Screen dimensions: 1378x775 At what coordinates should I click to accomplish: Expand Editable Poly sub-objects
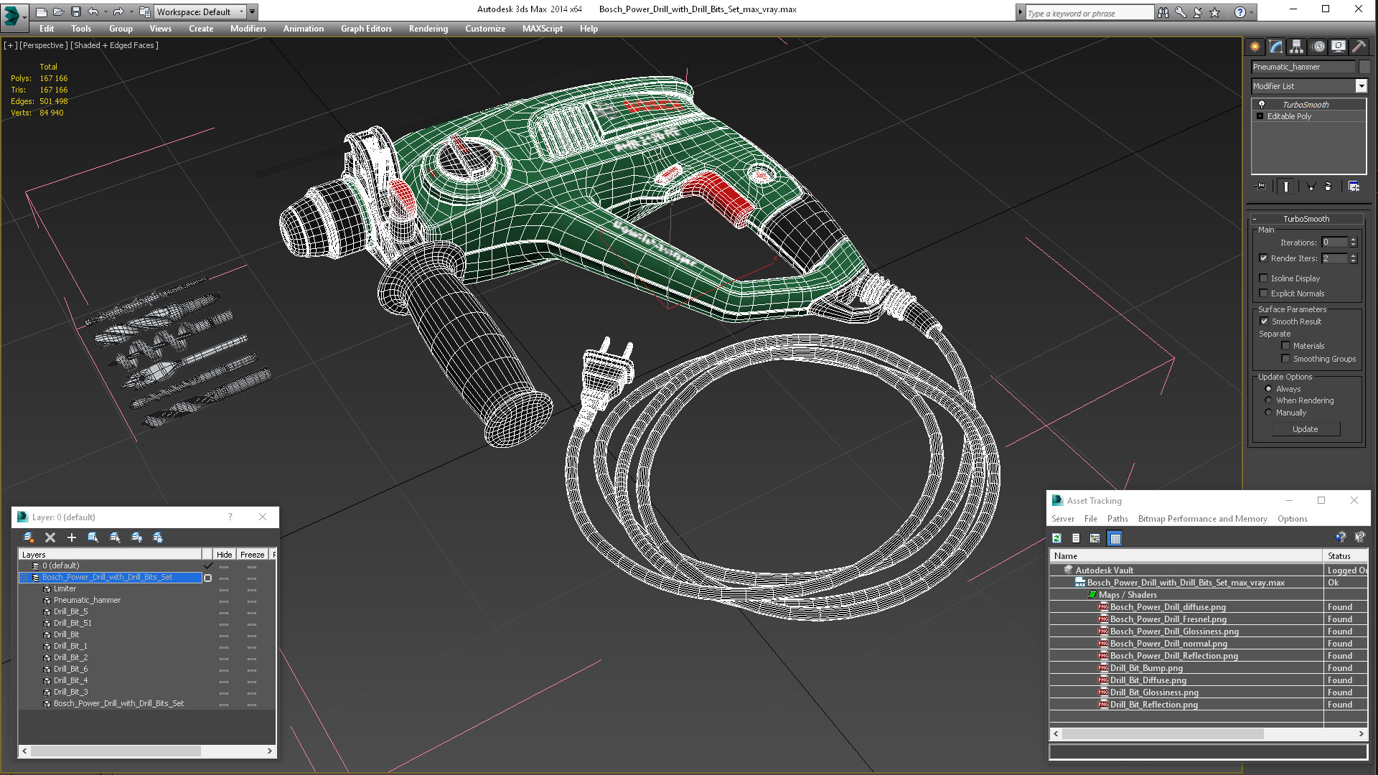(1260, 116)
